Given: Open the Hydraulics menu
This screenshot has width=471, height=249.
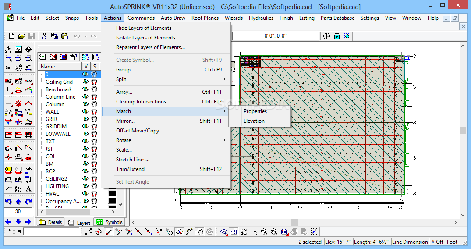Looking at the screenshot, I should tap(261, 18).
